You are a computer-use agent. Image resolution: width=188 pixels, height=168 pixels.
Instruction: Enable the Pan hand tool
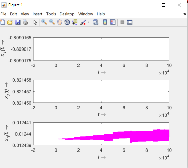(60, 22)
